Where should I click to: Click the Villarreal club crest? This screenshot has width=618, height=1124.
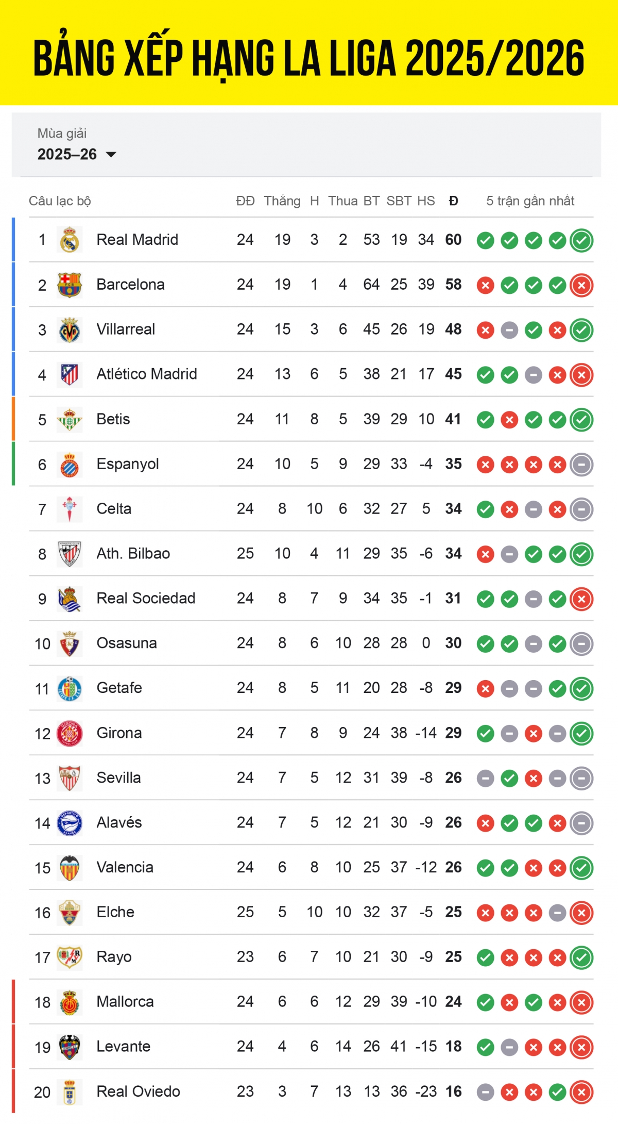(x=70, y=329)
